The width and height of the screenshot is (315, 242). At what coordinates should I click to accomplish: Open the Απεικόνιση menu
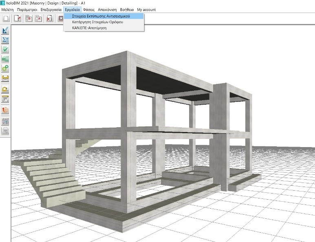click(107, 10)
